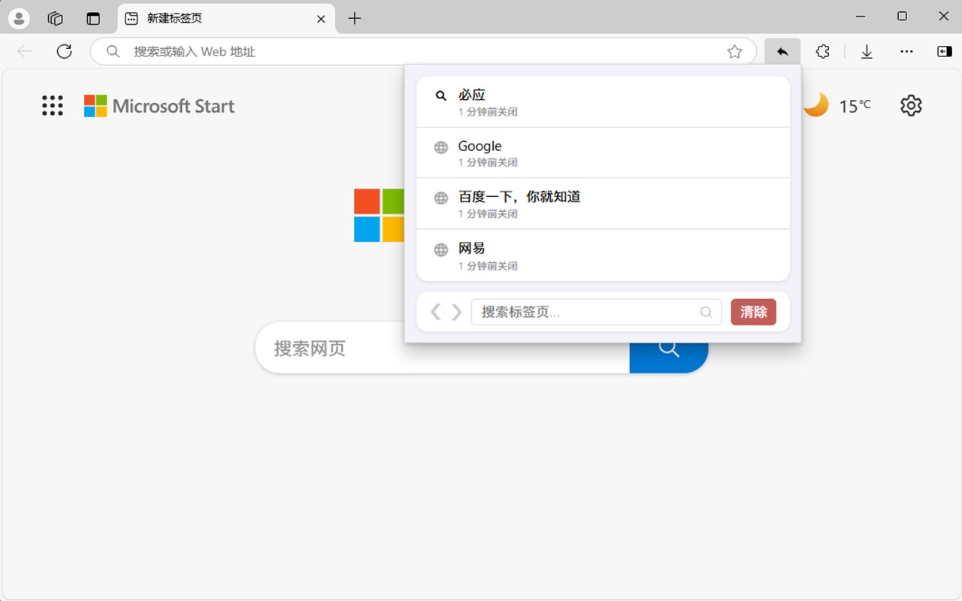Refresh the page
This screenshot has height=601, width=962.
[x=65, y=51]
